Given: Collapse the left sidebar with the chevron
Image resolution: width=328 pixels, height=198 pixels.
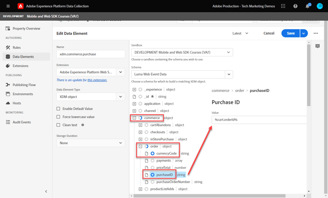Looking at the screenshot, I should (x=46, y=191).
